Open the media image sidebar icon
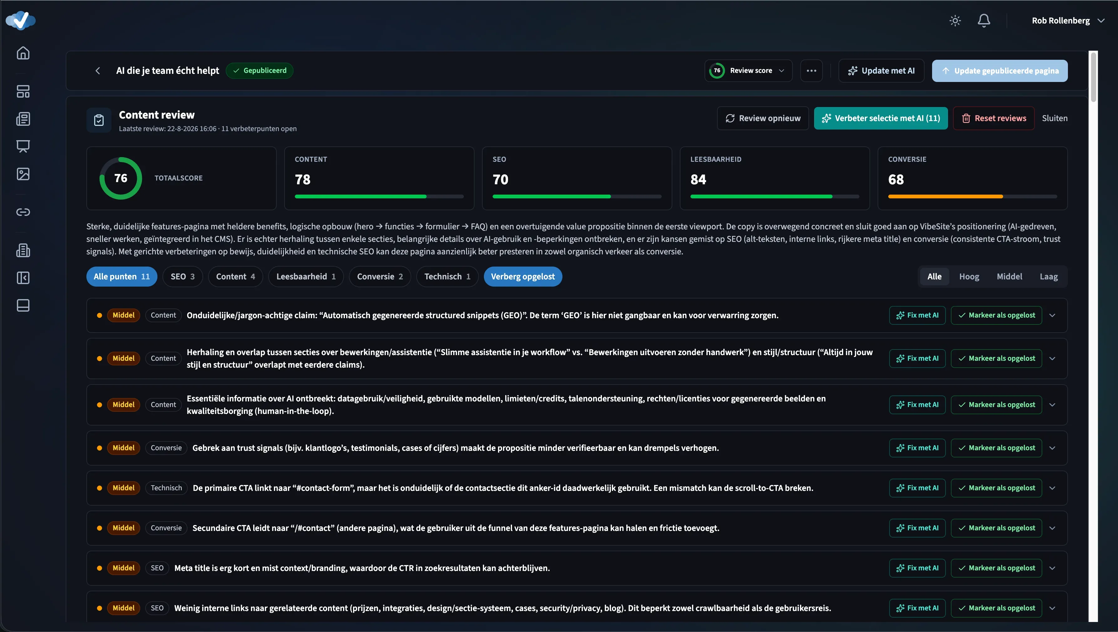The width and height of the screenshot is (1118, 632). (x=23, y=174)
